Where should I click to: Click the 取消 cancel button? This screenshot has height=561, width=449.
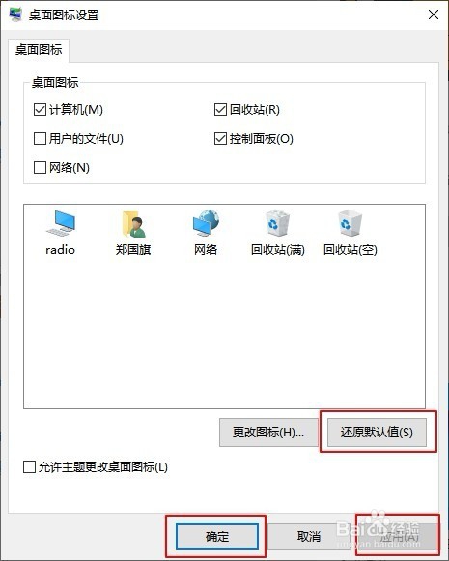pyautogui.click(x=309, y=536)
